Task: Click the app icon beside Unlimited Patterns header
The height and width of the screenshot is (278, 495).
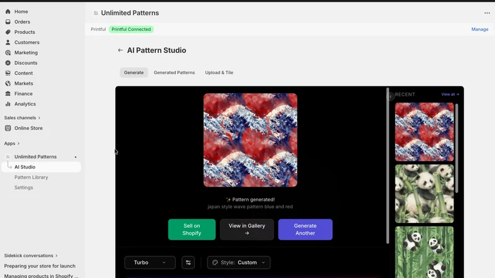Action: (96, 13)
